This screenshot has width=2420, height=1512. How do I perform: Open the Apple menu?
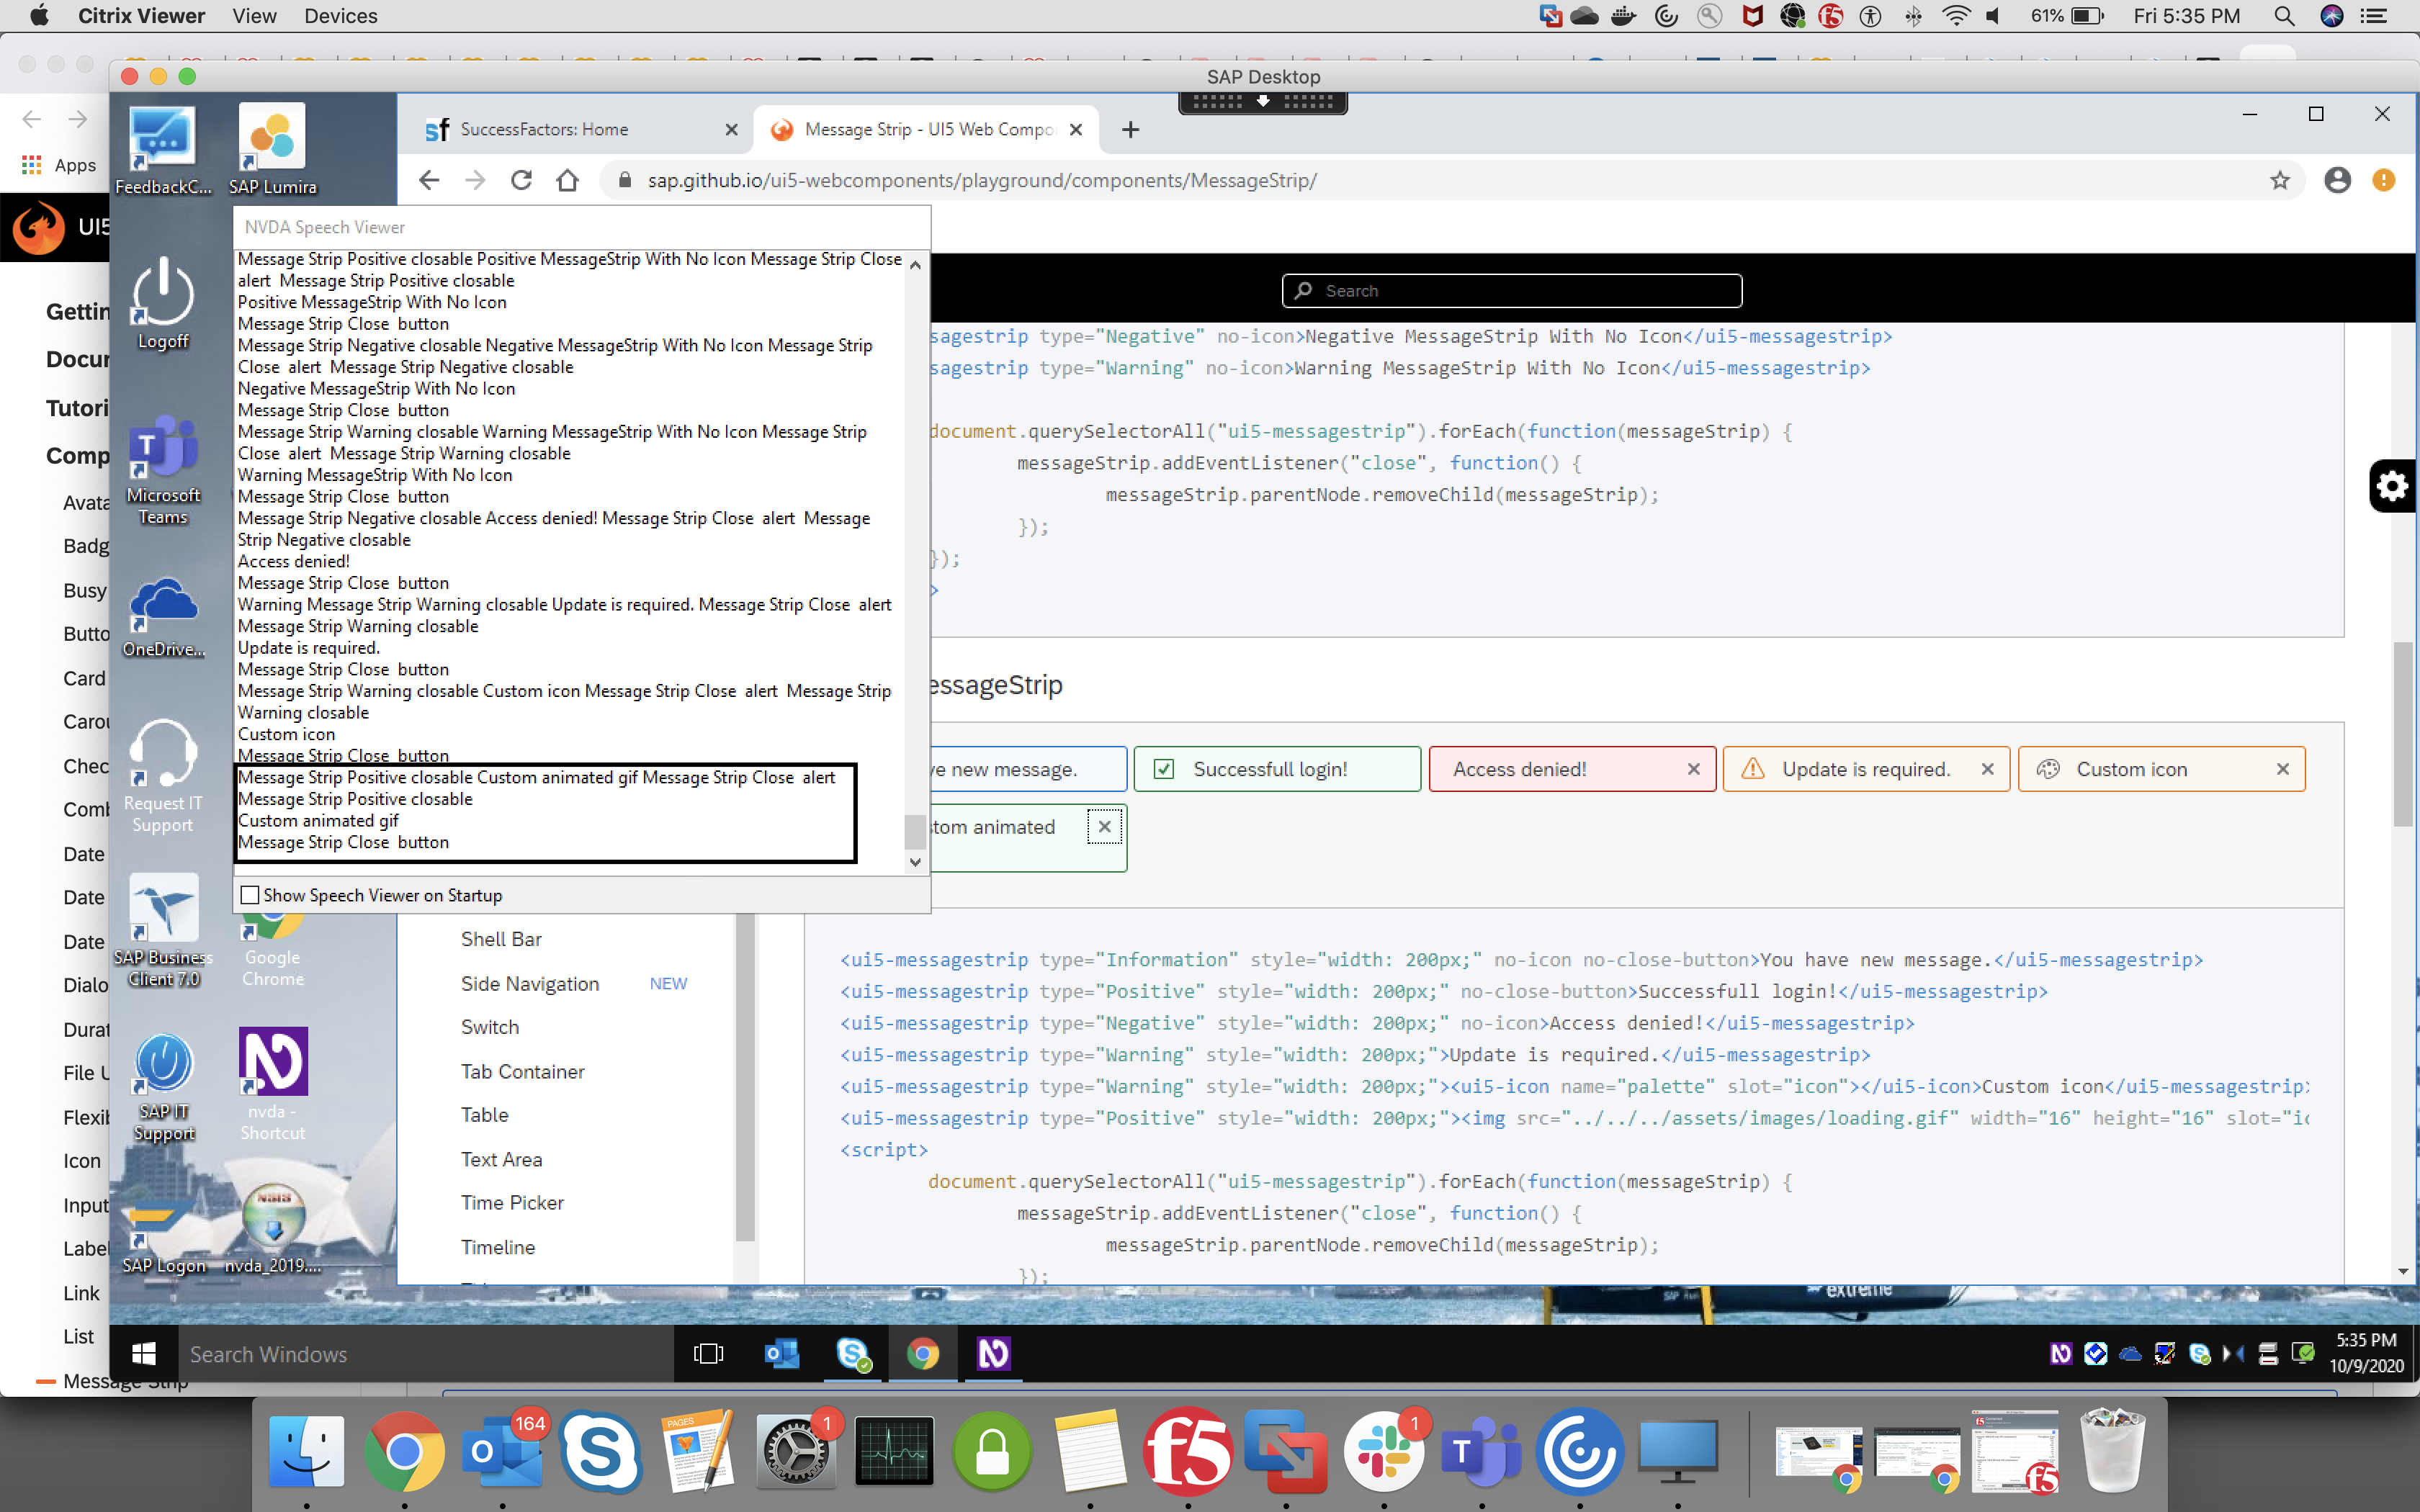click(39, 16)
